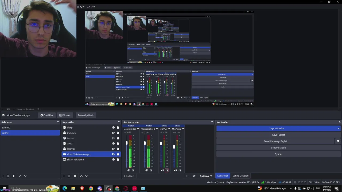
Task: Open Mic/Aux 2 channel dropdown
Action: tap(183, 129)
